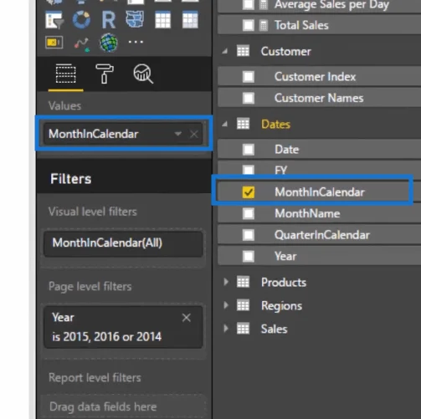Open the Analytics magnifier tab
Screen dimensions: 421x419
tap(143, 74)
